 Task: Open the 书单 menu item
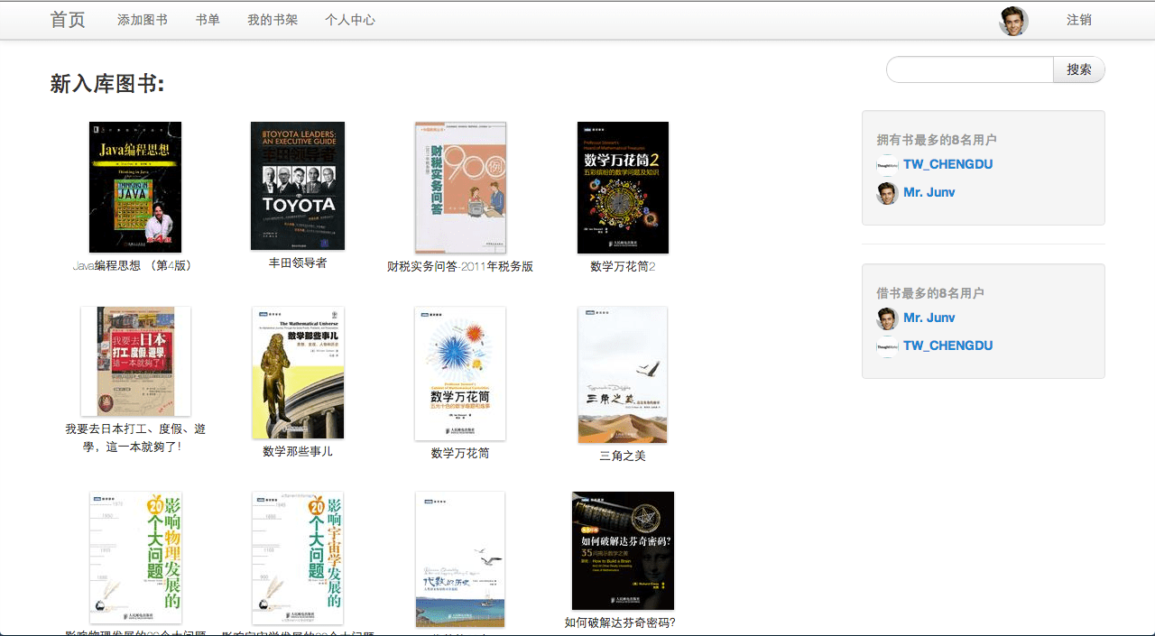pyautogui.click(x=208, y=20)
